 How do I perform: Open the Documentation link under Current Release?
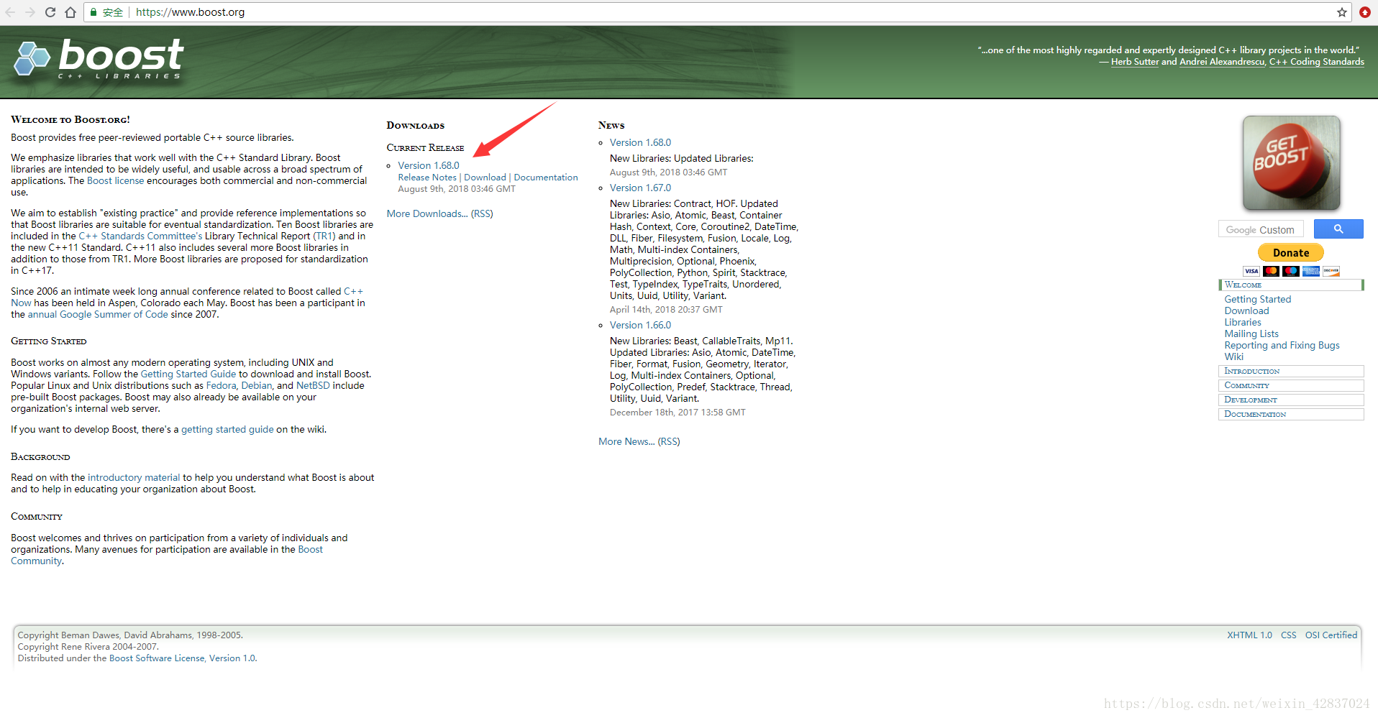[546, 178]
